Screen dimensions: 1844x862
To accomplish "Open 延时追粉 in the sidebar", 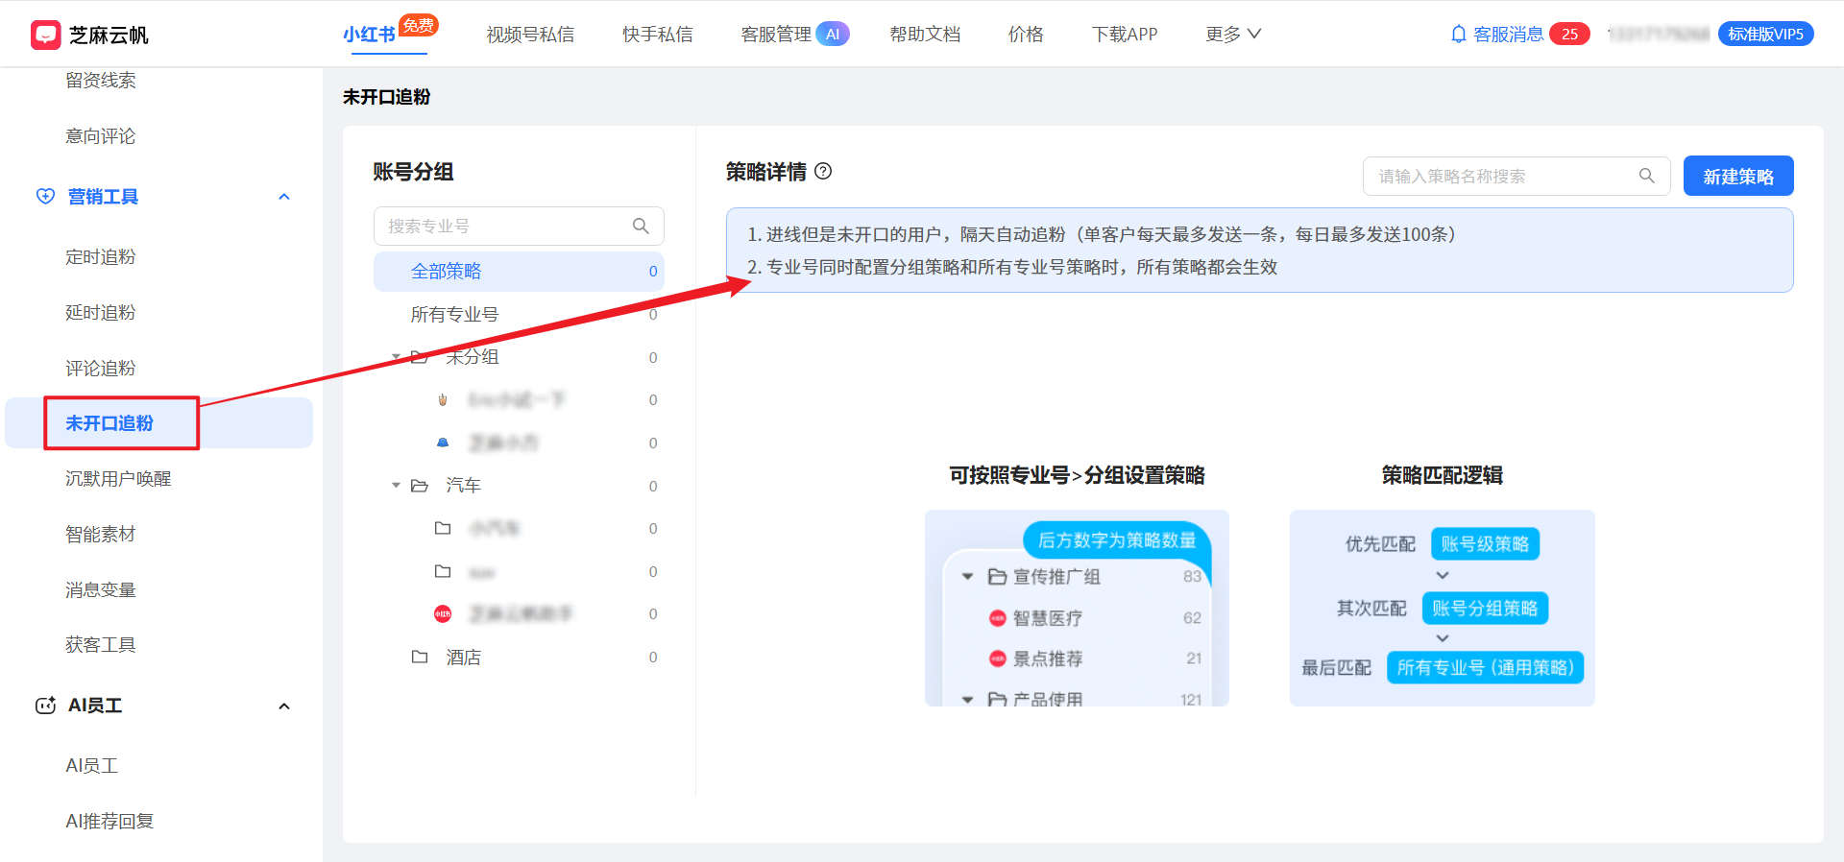I will pyautogui.click(x=101, y=313).
